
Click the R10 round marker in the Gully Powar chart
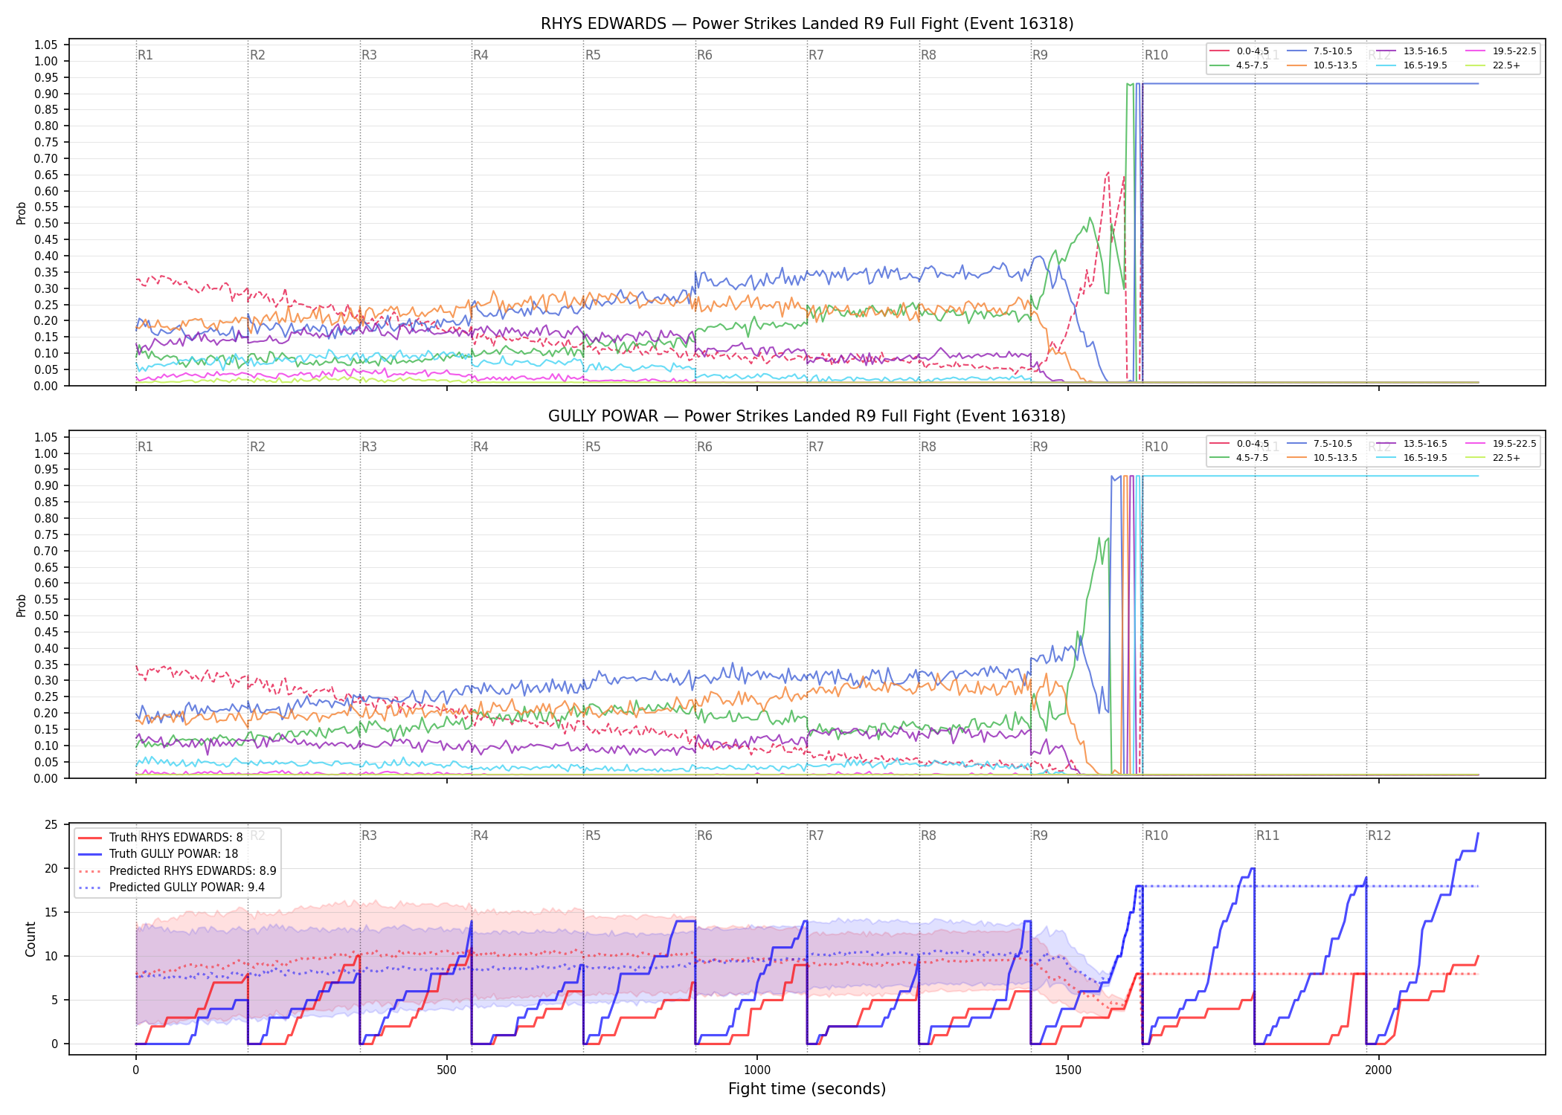tap(1156, 447)
